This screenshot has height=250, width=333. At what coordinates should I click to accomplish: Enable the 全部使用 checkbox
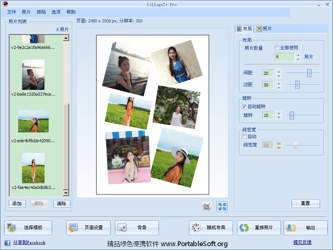point(277,48)
